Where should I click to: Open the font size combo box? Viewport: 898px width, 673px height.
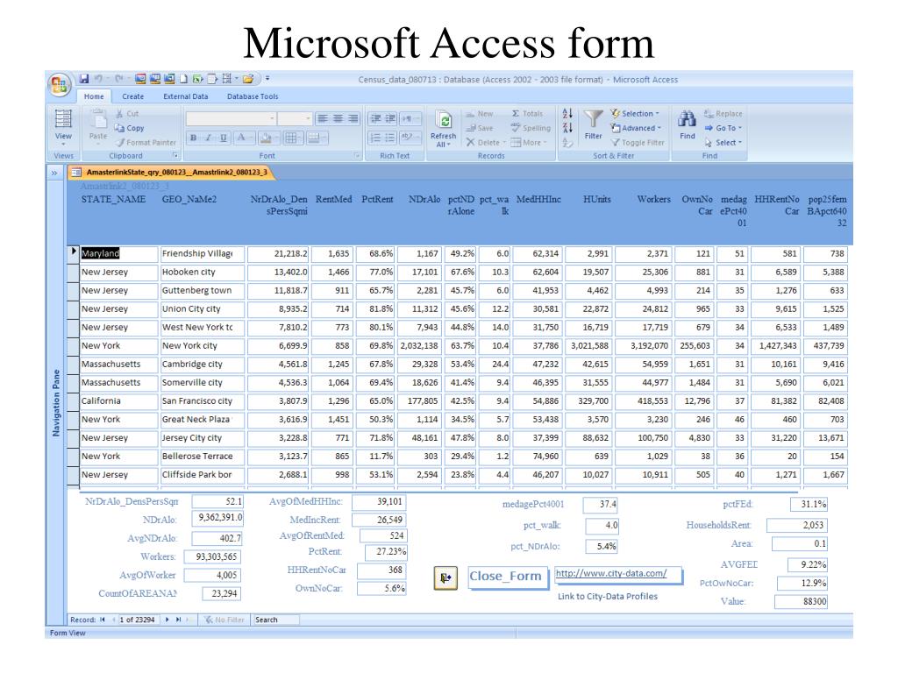click(x=295, y=118)
